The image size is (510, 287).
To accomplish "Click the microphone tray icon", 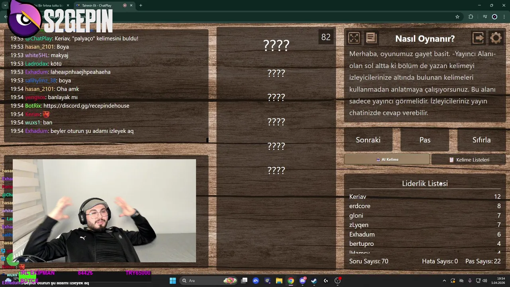I will coord(470,281).
